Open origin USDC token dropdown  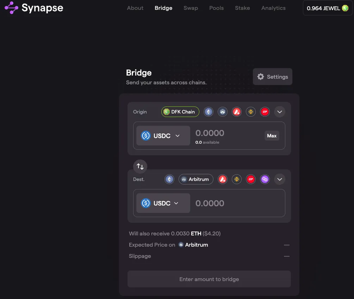coord(163,136)
